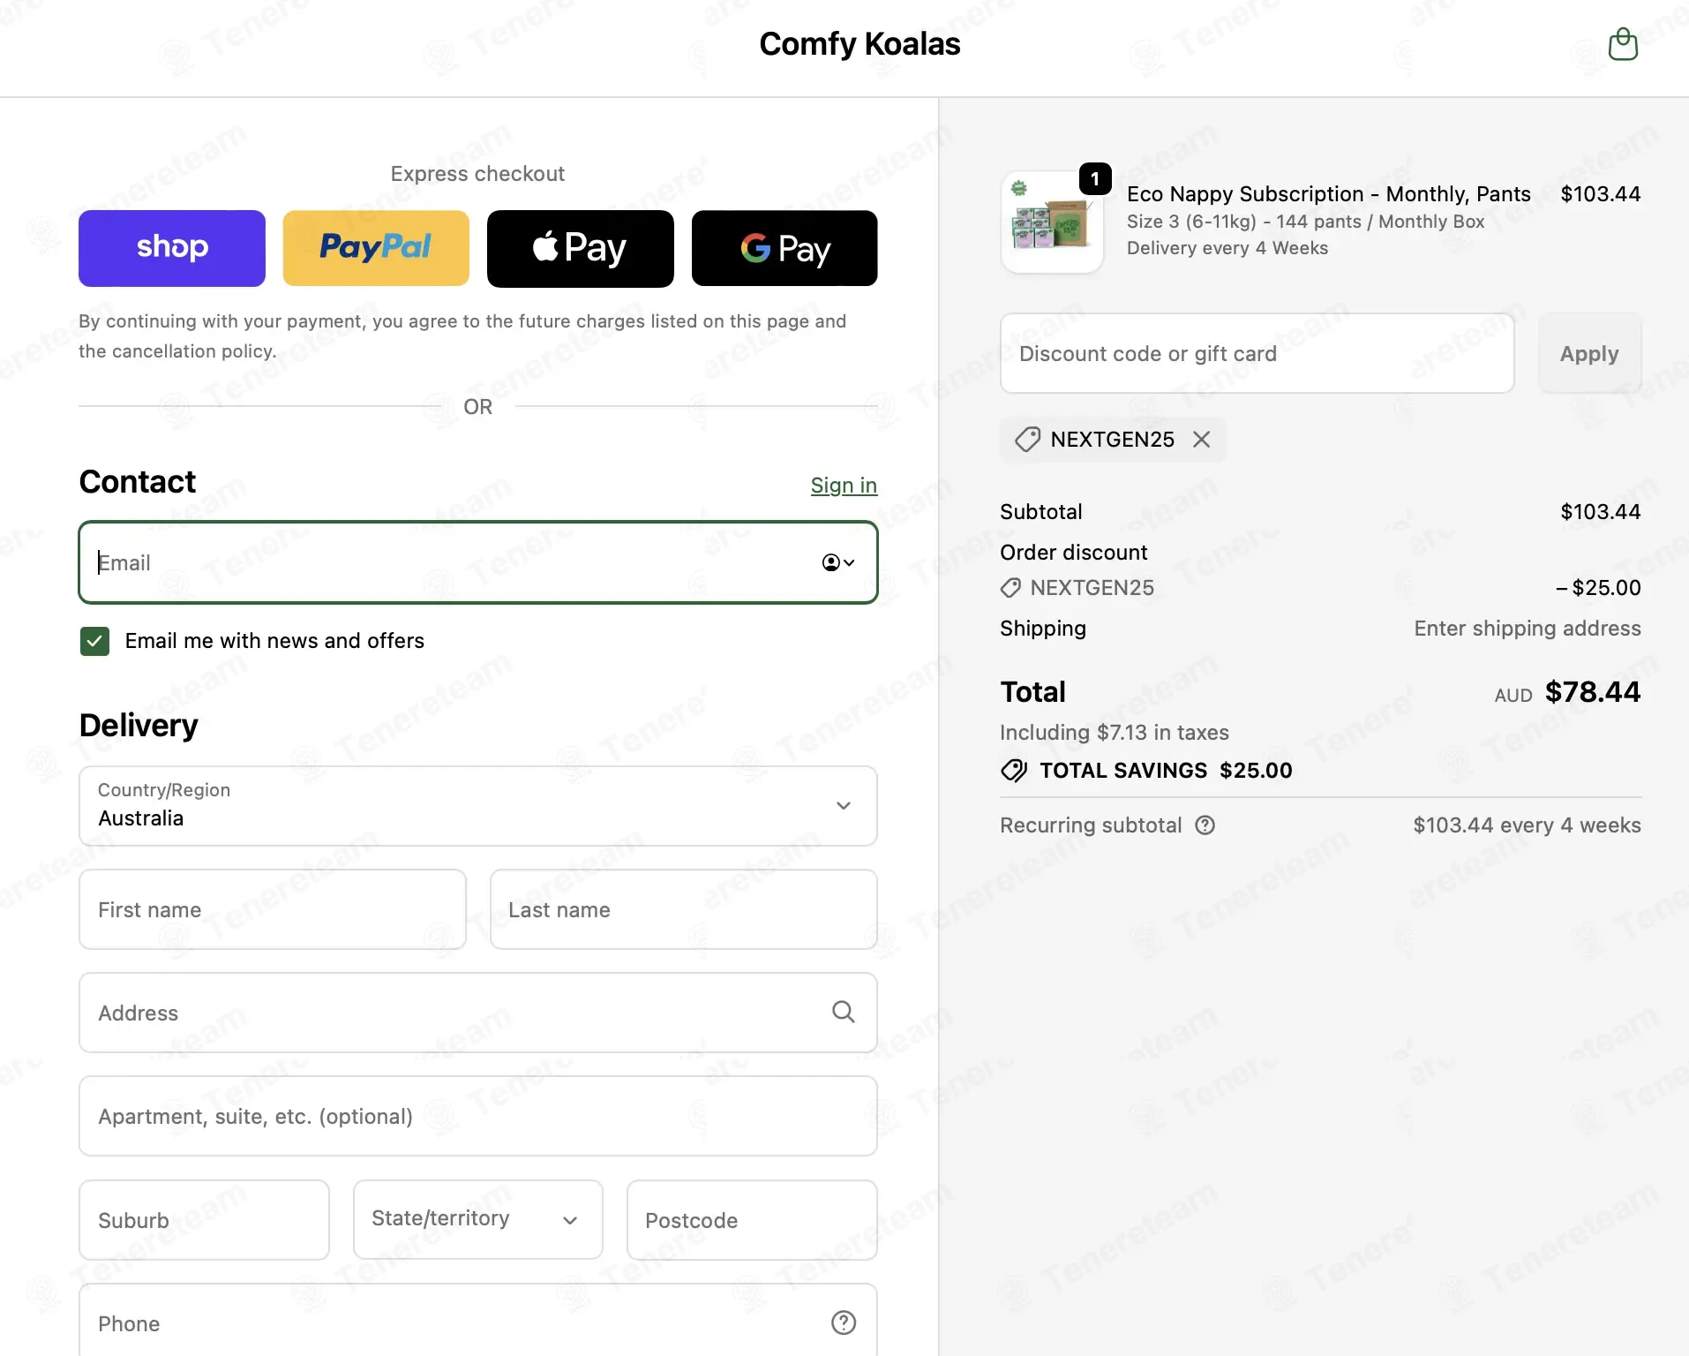Click the Apply discount button
The image size is (1689, 1356).
[1589, 353]
